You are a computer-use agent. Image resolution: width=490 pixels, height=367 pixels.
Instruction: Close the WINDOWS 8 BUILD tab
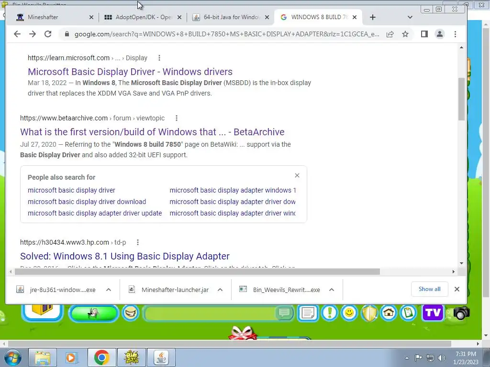355,17
